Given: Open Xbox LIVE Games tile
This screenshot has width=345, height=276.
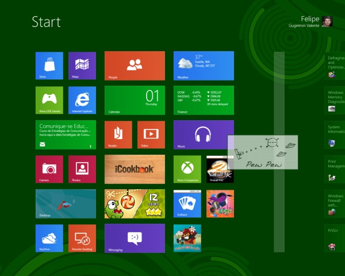Looking at the screenshot, I should [x=49, y=100].
